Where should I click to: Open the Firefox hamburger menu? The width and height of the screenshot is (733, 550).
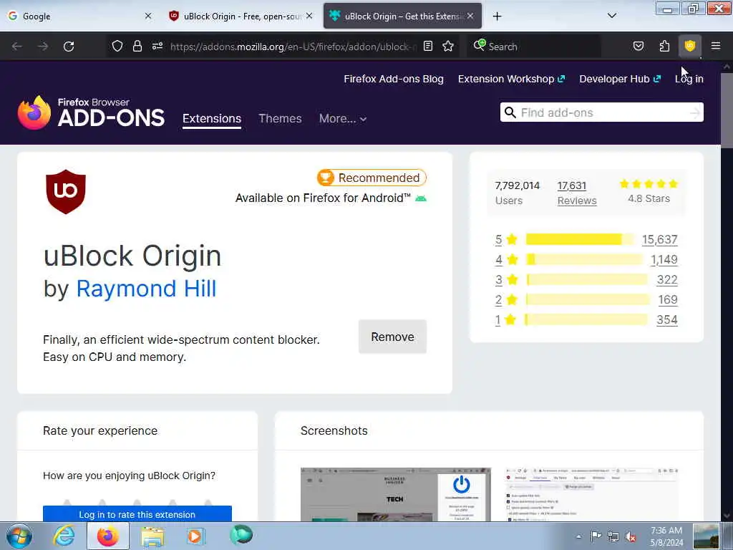tap(716, 46)
